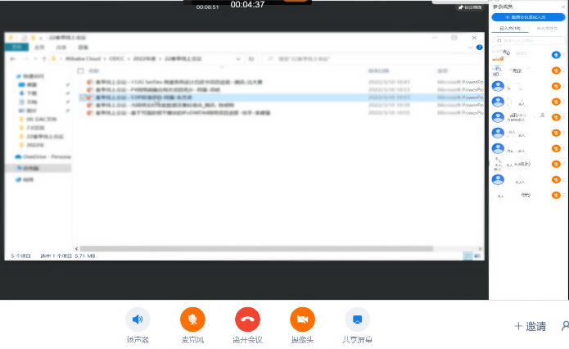Click the date ending 10:43
Image resolution: width=569 pixels, height=349 pixels.
click(389, 82)
